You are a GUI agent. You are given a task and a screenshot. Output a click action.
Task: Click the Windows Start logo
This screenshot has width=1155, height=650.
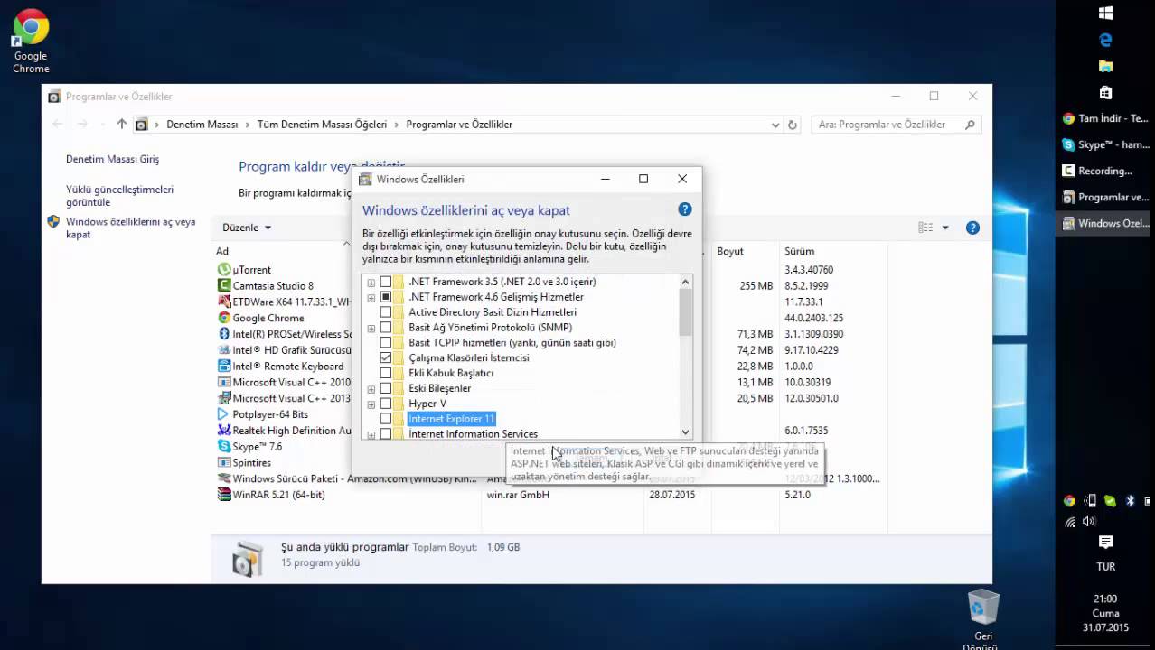[1105, 13]
